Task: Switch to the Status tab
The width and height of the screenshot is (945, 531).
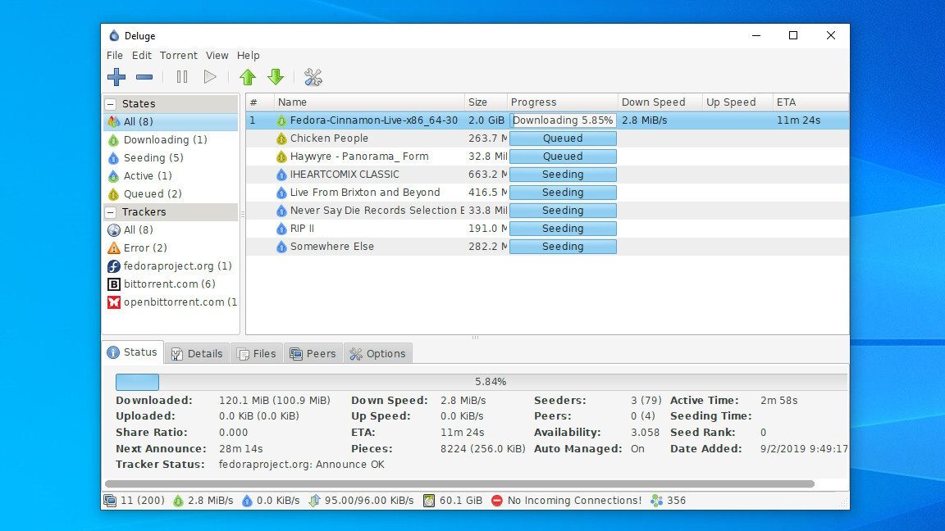Action: (133, 352)
